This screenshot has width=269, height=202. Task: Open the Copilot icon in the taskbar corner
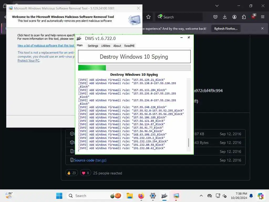pyautogui.click(x=260, y=196)
